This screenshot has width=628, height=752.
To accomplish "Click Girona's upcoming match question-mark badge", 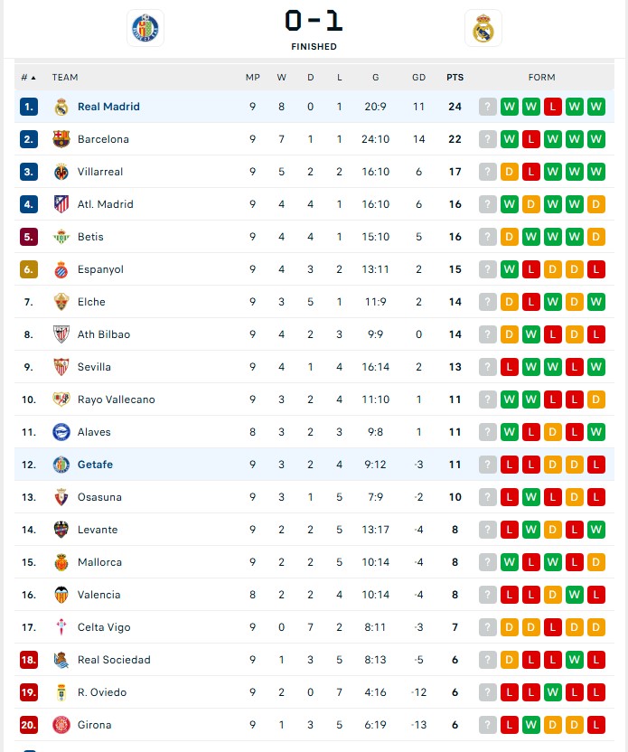I will coord(488,725).
